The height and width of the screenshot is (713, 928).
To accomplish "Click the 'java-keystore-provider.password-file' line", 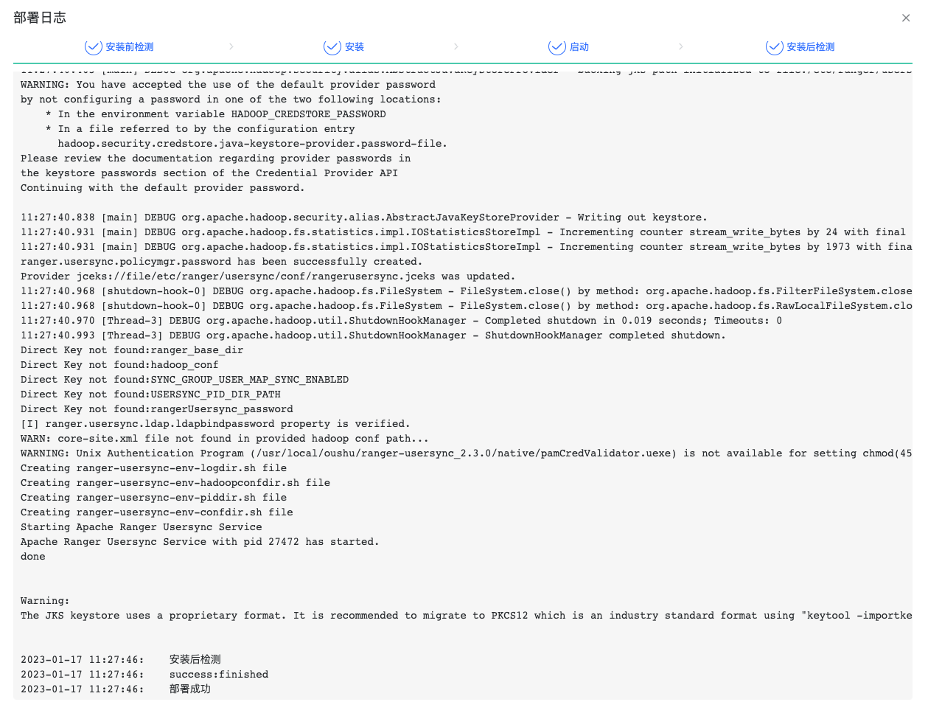I will point(253,144).
